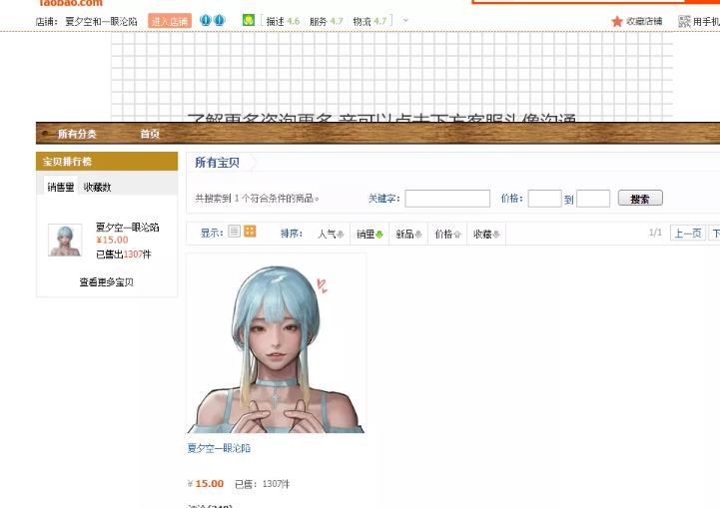Click 查看更多宝贝 link

tap(106, 282)
